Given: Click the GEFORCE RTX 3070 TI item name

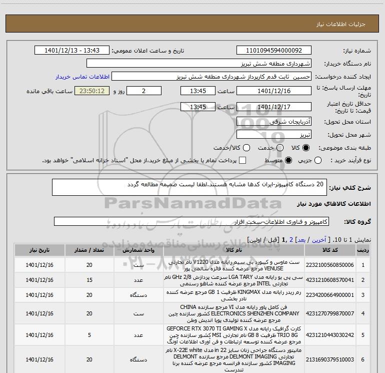Looking at the screenshot, I should 234,335.
